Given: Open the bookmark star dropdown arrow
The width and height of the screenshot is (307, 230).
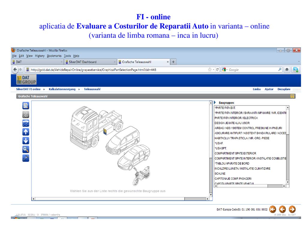Looking at the screenshot, I should click(x=213, y=69).
